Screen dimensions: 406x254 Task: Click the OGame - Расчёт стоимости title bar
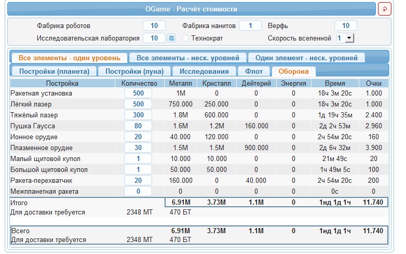192,9
